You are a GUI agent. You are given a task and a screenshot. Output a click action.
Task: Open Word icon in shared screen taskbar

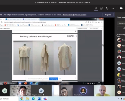[31, 83]
